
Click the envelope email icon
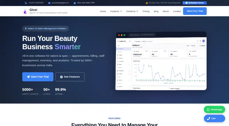49,3
